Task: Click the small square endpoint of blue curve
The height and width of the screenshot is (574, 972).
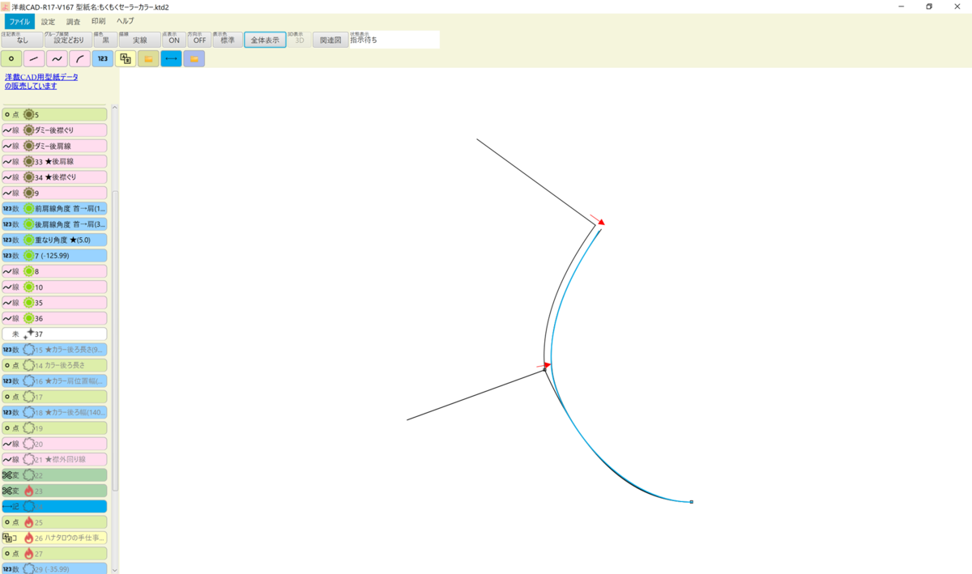Action: tap(691, 502)
